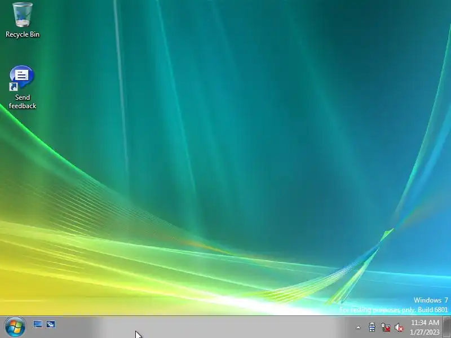Image resolution: width=451 pixels, height=338 pixels.
Task: Click the Show desktop quick launch icon
Action: click(38, 324)
